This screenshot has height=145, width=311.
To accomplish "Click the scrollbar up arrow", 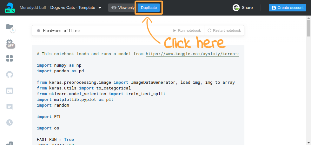I will 308,18.
